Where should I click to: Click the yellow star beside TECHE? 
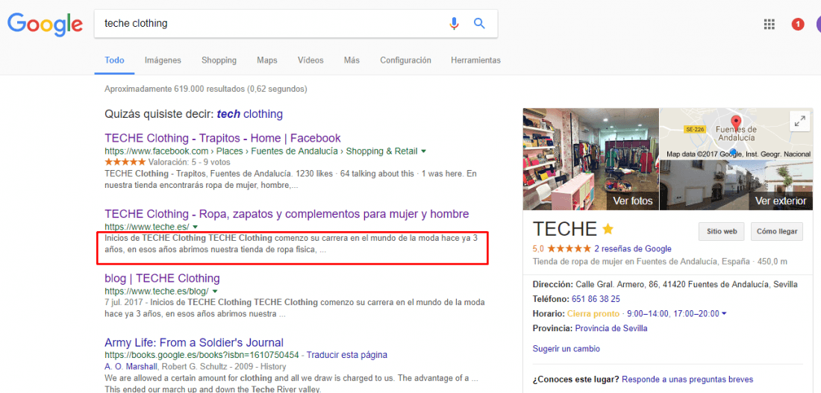pos(608,229)
